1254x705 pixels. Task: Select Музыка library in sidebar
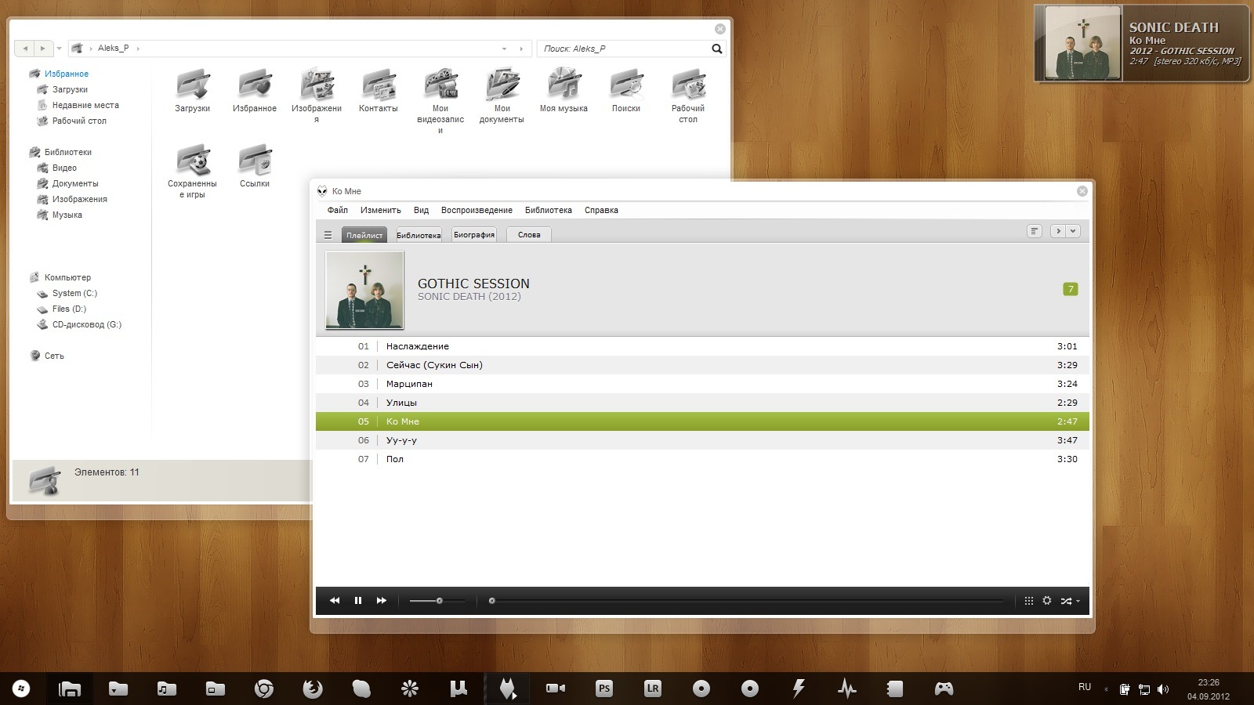pyautogui.click(x=67, y=215)
